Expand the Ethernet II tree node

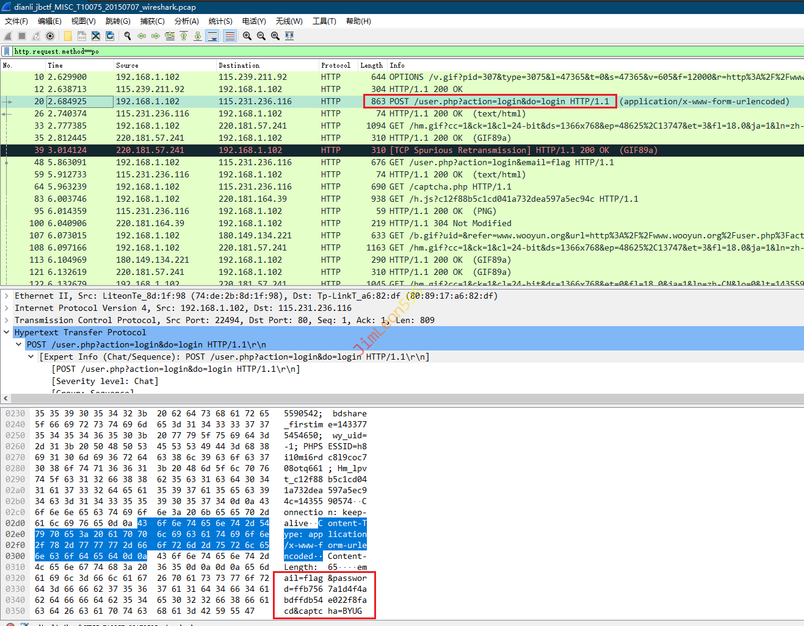click(x=7, y=296)
